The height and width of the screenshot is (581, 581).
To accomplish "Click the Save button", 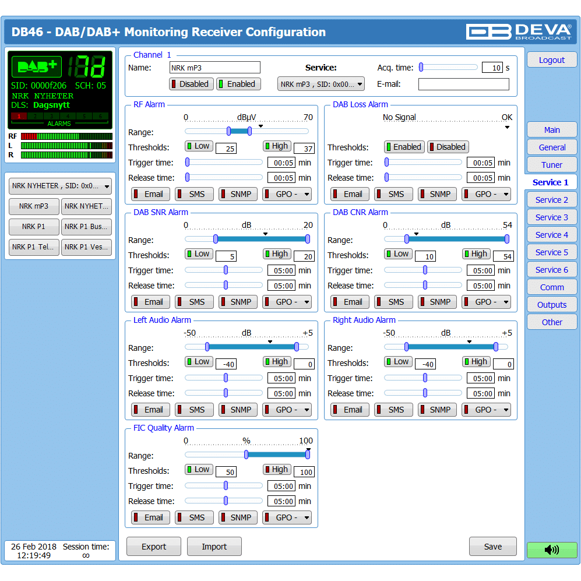I will click(492, 547).
